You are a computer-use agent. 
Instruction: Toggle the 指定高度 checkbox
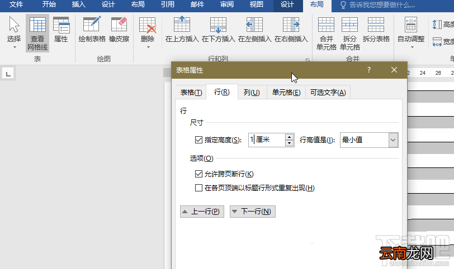pyautogui.click(x=198, y=140)
